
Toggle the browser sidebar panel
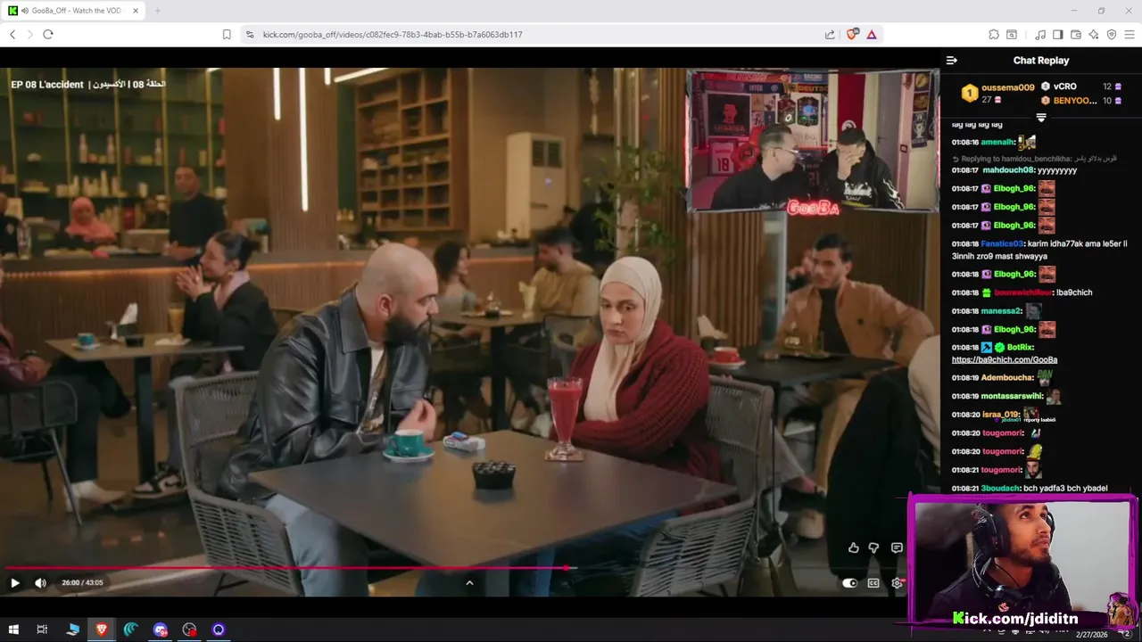[1058, 34]
